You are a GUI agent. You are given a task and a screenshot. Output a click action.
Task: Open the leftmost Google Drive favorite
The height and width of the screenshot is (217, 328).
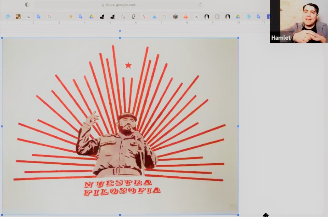(x=92, y=16)
